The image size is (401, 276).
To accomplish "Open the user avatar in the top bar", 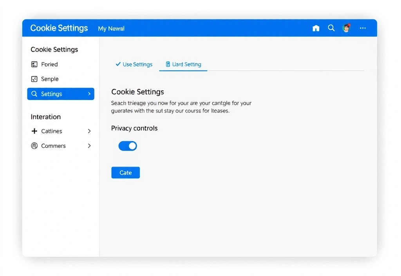I will click(347, 28).
